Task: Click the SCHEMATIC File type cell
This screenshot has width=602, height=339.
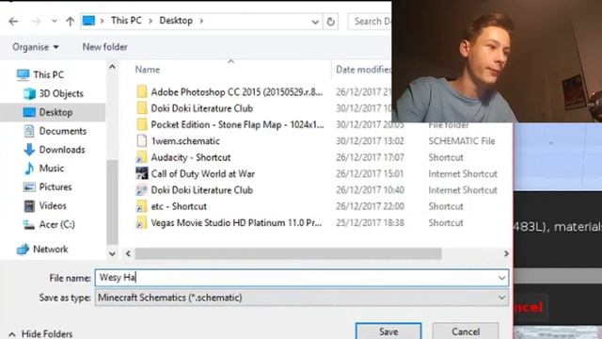Action: click(x=462, y=141)
